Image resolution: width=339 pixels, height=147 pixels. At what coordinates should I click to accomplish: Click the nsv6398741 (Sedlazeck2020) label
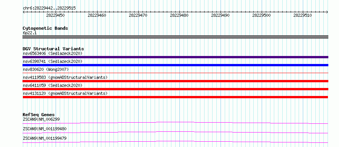53,61
